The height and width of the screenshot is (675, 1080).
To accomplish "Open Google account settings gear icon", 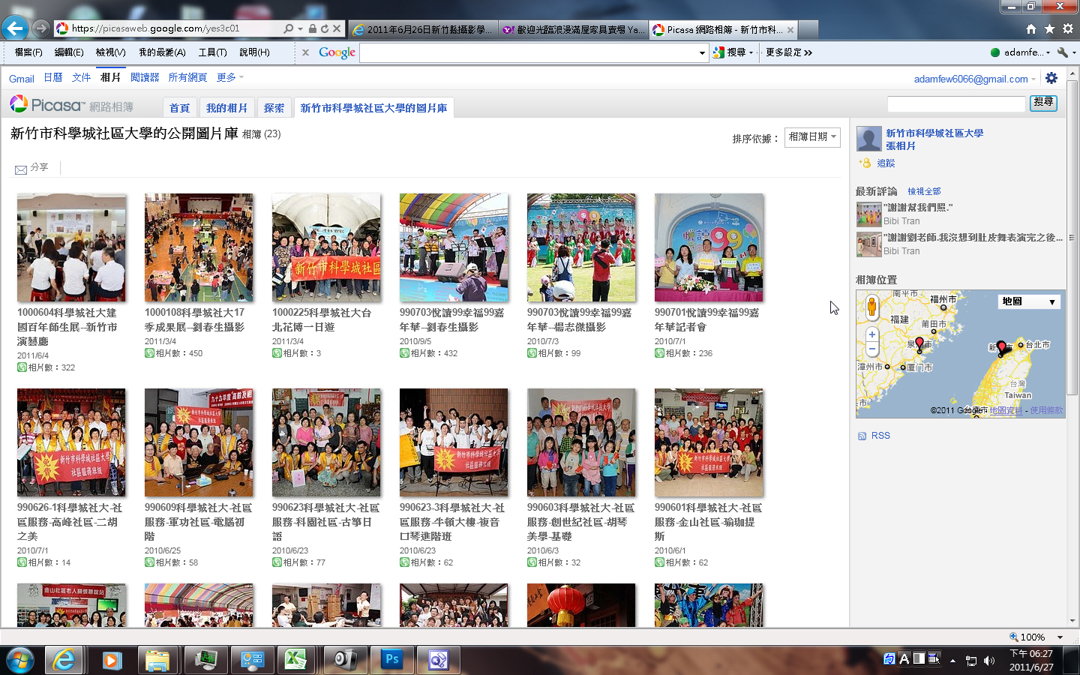I will point(1051,78).
